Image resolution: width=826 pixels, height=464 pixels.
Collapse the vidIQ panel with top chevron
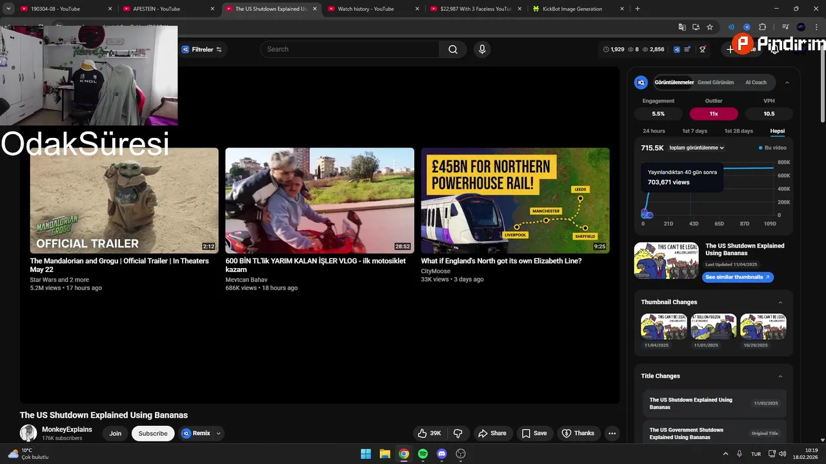(x=787, y=82)
